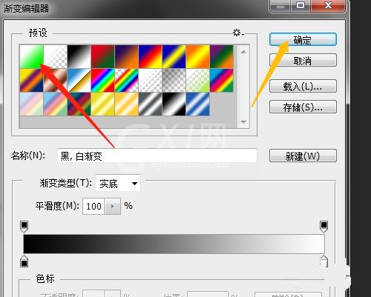
Task: Pick the chrome blue-and-gold gradient preset
Action: (79, 80)
